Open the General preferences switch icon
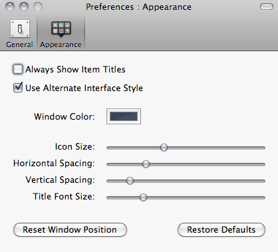 pos(20,29)
